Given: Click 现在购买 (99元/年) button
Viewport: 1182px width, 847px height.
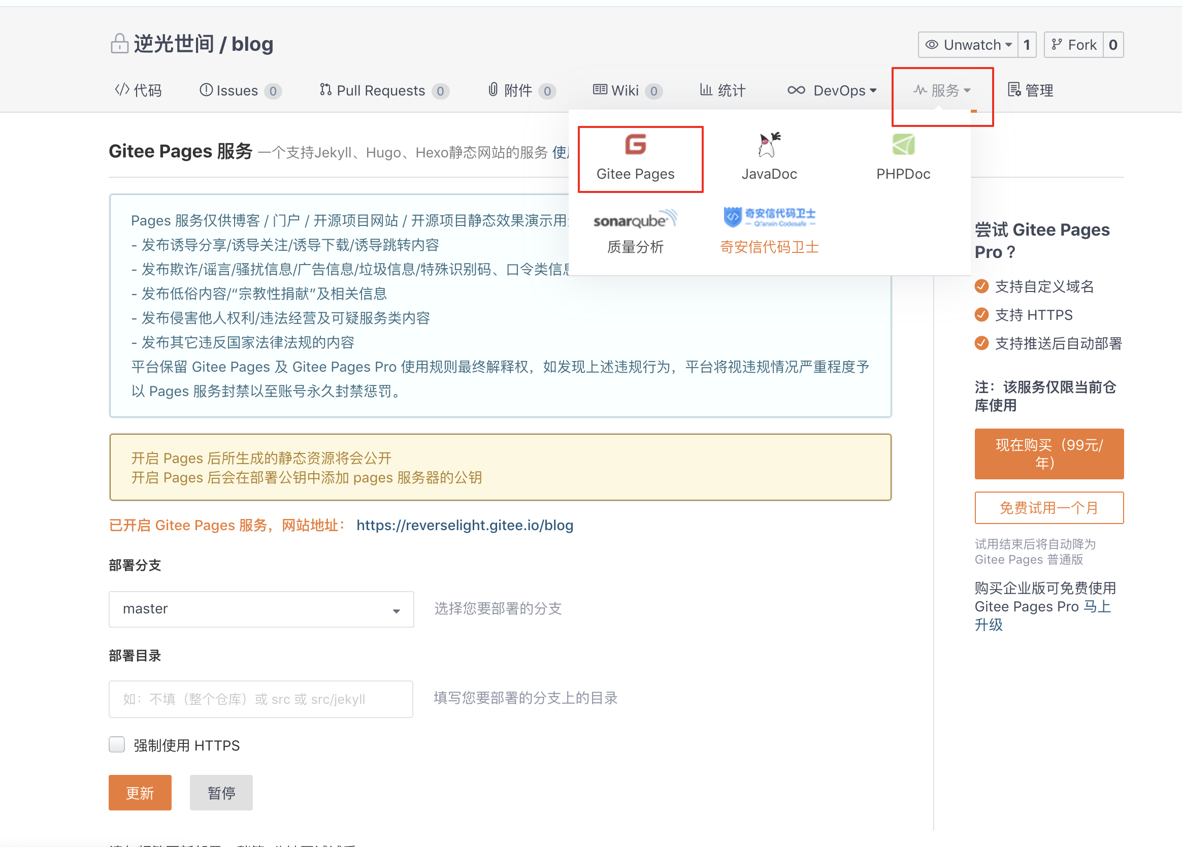Looking at the screenshot, I should (1049, 454).
